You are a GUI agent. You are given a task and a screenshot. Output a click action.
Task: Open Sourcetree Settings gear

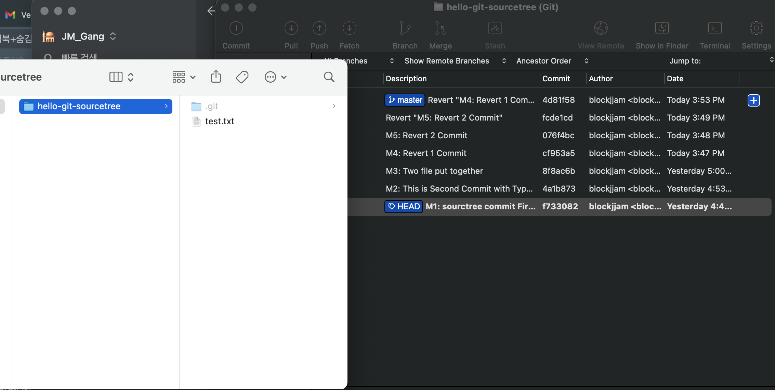(756, 28)
